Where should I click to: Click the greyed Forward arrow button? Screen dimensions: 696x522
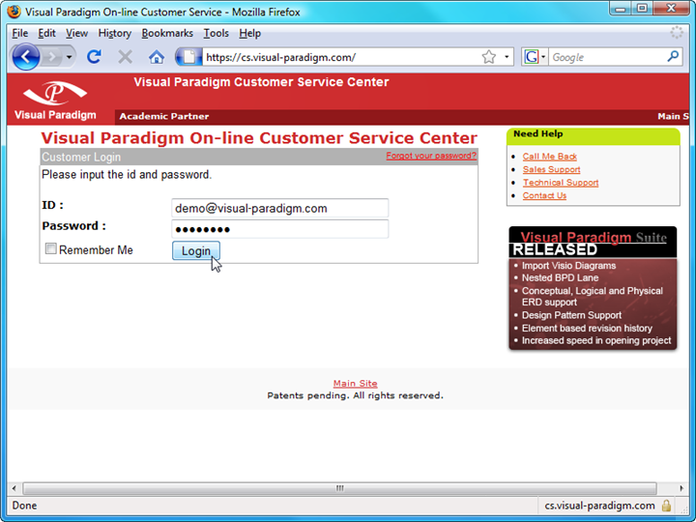(52, 57)
